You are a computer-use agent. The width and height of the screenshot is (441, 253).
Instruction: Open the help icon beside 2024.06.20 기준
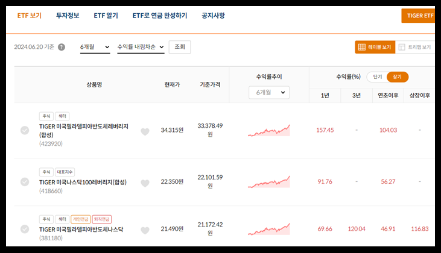(62, 47)
